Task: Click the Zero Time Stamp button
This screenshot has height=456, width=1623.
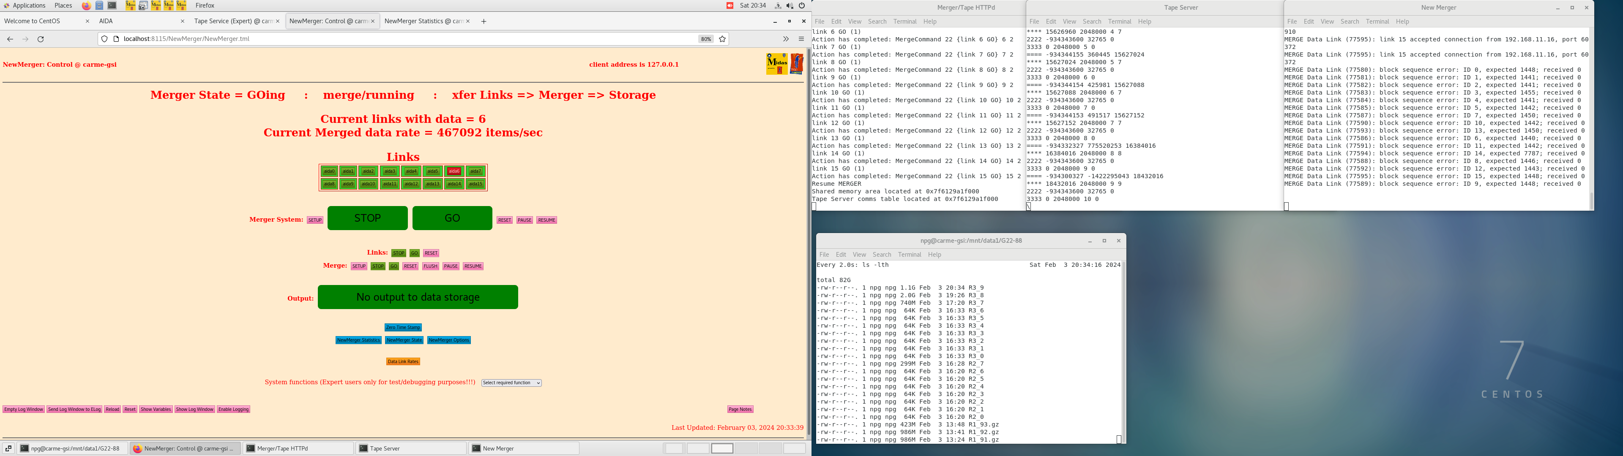Action: coord(403,328)
